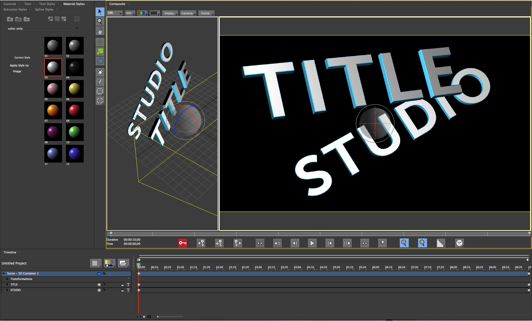This screenshot has width=532, height=321.
Task: Select the Hand pan tool
Action: [100, 31]
